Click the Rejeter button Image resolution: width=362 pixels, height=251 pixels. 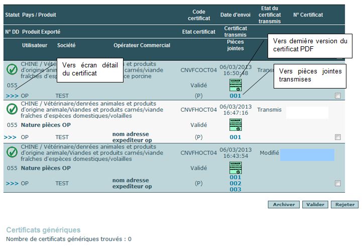tap(345, 205)
